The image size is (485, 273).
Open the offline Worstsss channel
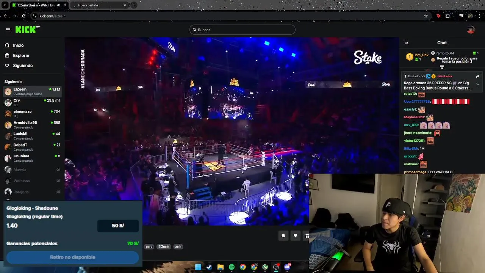(x=32, y=181)
